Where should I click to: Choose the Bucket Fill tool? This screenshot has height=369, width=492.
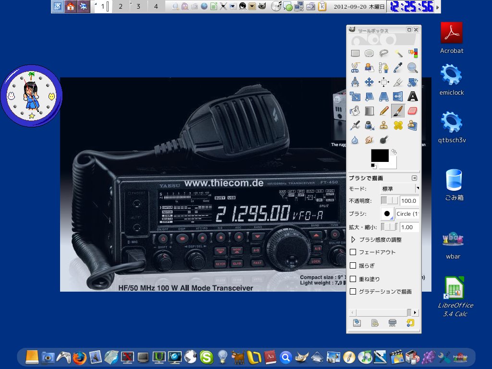tap(355, 111)
